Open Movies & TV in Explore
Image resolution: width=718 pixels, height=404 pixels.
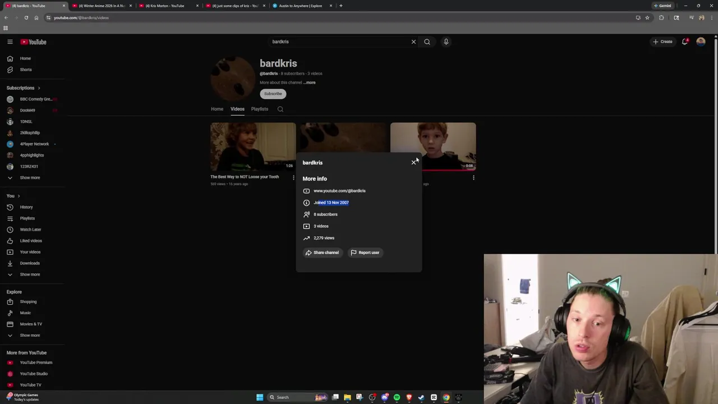[x=32, y=324]
